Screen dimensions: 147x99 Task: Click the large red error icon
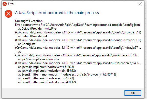[8, 14]
